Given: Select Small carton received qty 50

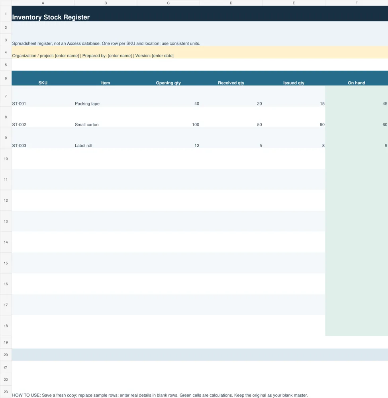Looking at the screenshot, I should click(231, 117).
